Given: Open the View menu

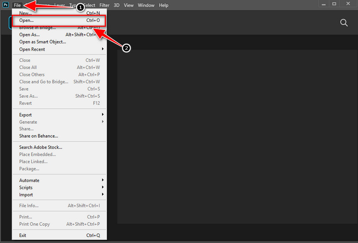Looking at the screenshot, I should pos(128,5).
